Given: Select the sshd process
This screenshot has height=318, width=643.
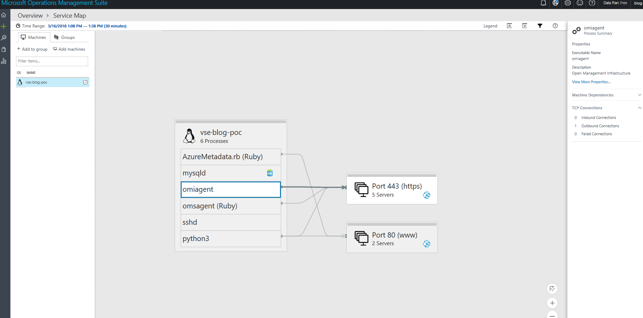Looking at the screenshot, I should click(231, 222).
